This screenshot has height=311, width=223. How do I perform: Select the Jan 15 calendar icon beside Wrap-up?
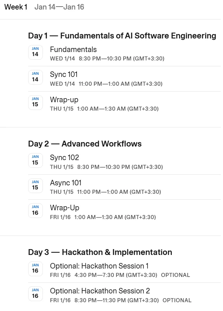tap(35, 103)
